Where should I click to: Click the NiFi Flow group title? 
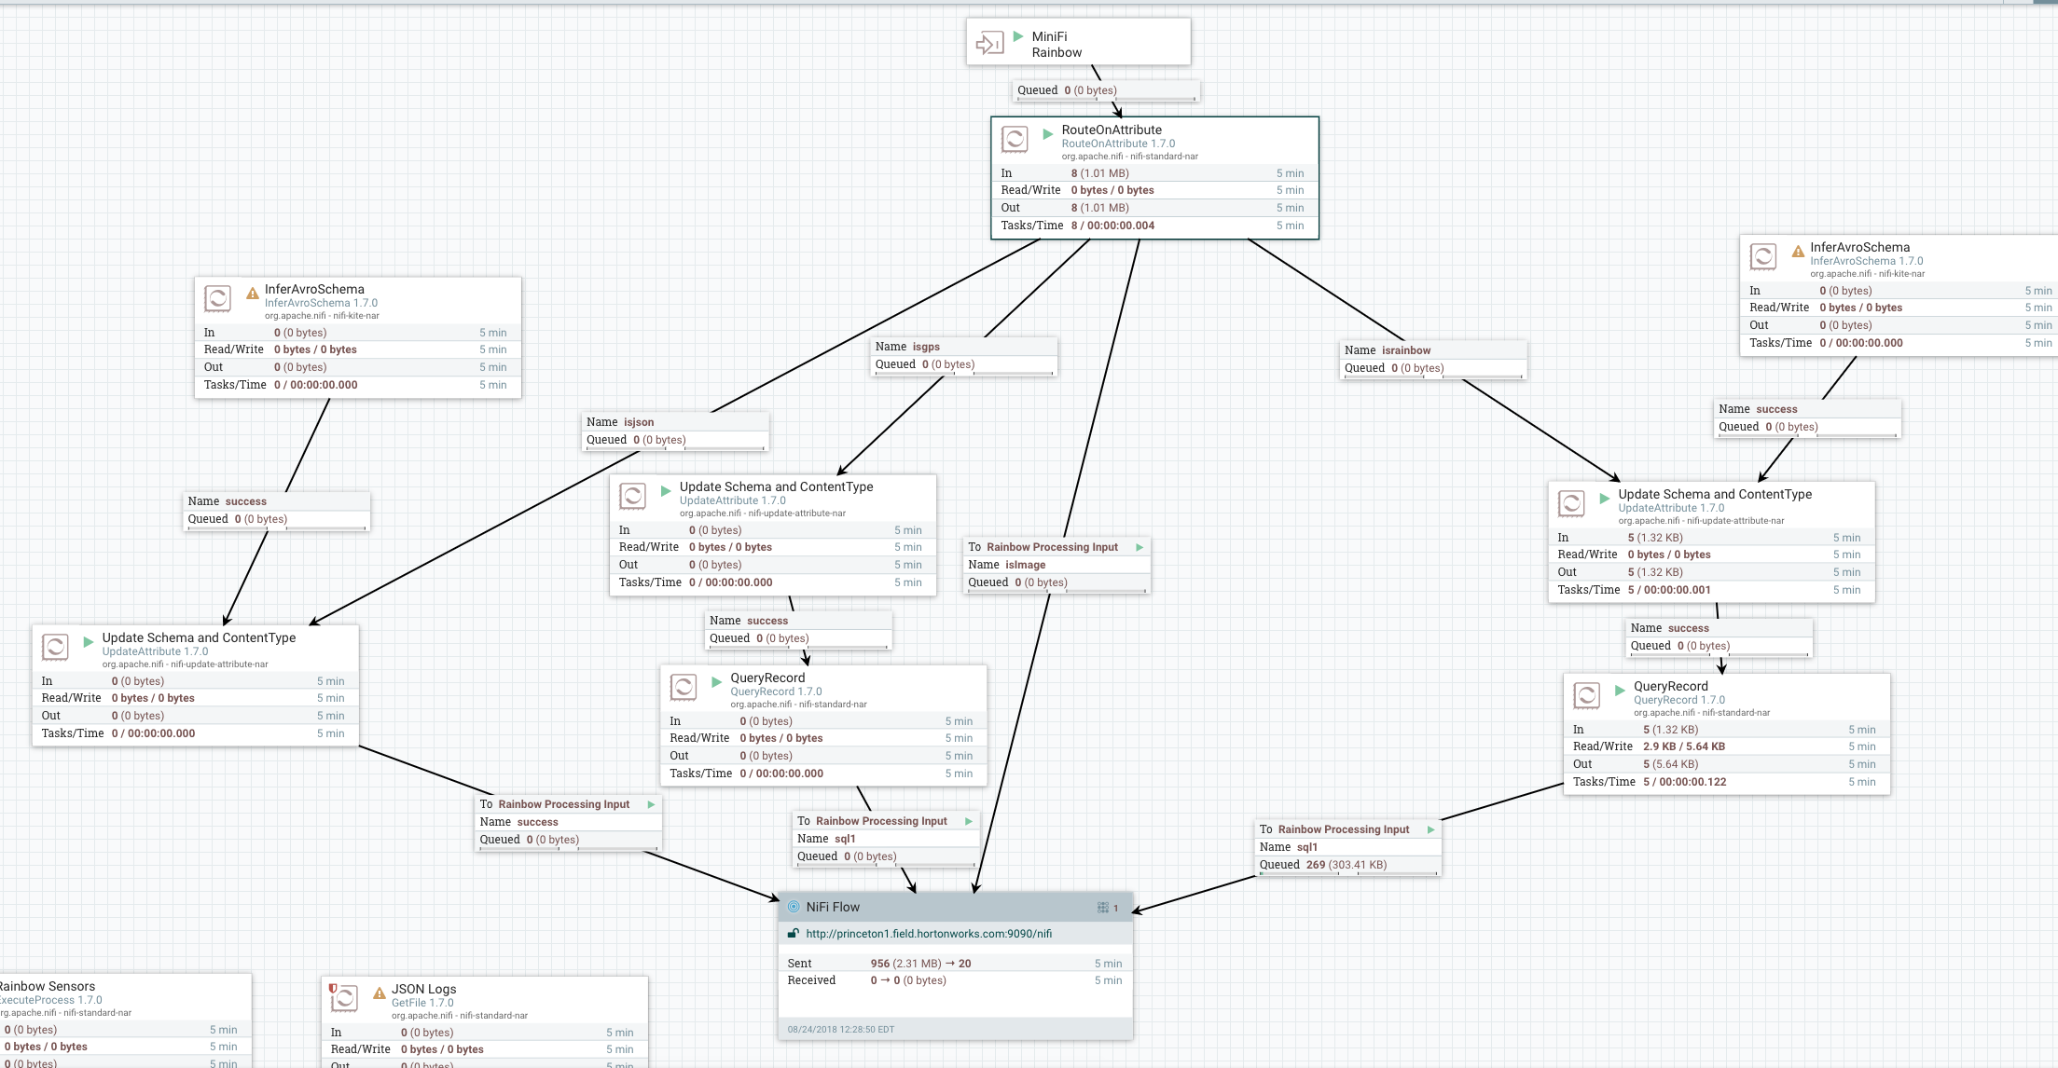[x=833, y=907]
